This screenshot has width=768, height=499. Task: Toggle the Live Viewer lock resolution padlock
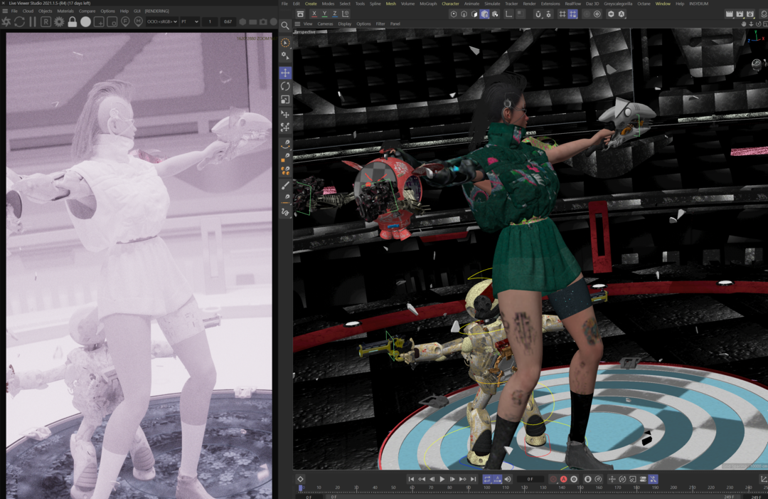pyautogui.click(x=72, y=21)
